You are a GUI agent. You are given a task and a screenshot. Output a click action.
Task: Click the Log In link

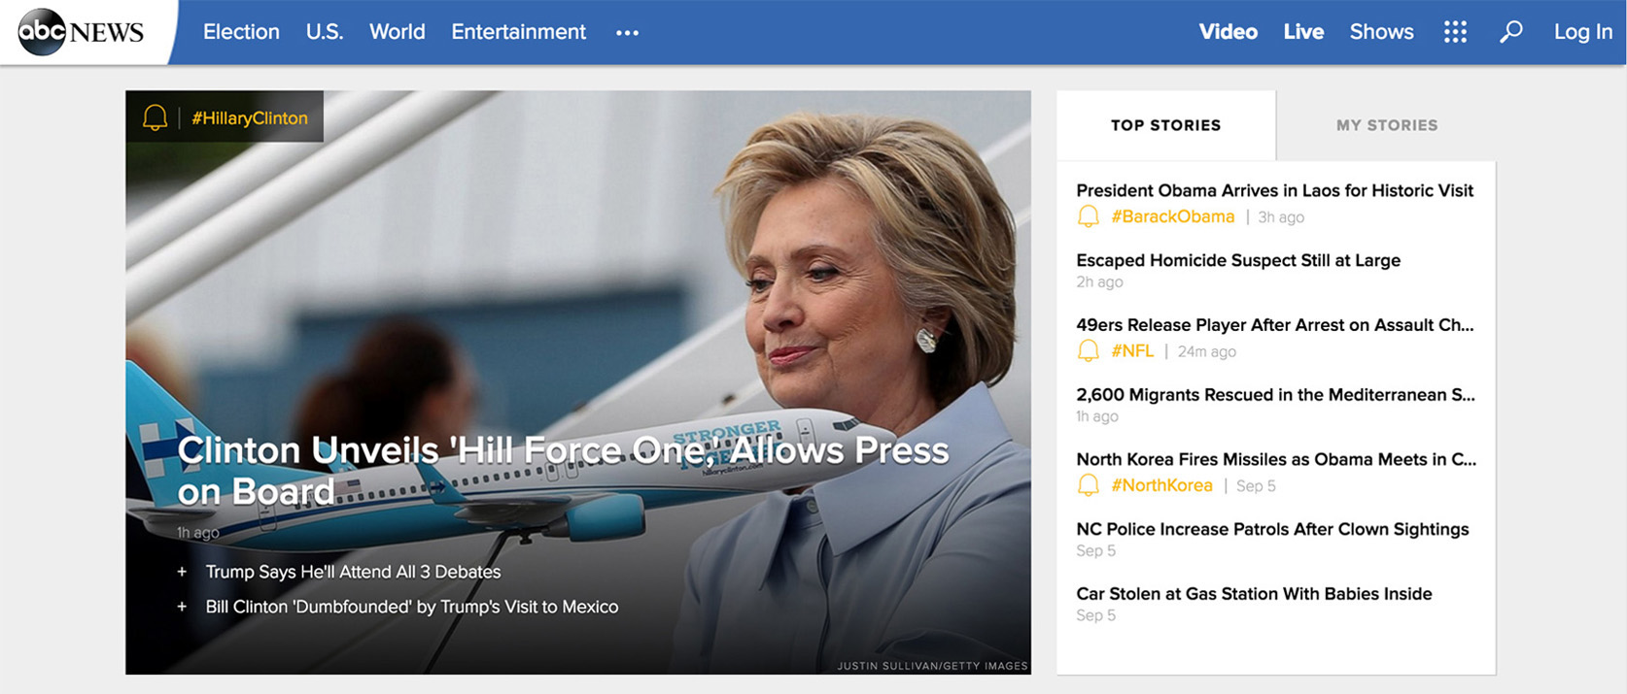[x=1582, y=32]
